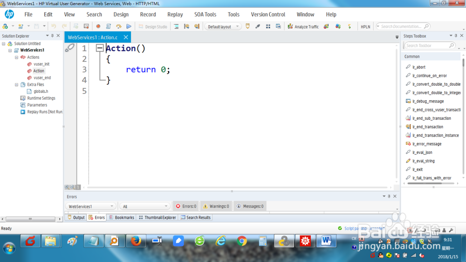Screen dimensions: 466x262
Task: Open the File menu
Action: (28, 14)
